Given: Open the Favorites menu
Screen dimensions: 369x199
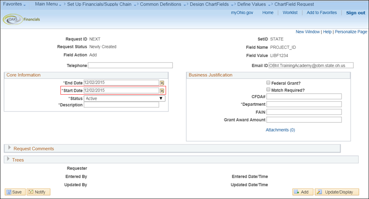Looking at the screenshot, I should (x=15, y=4).
